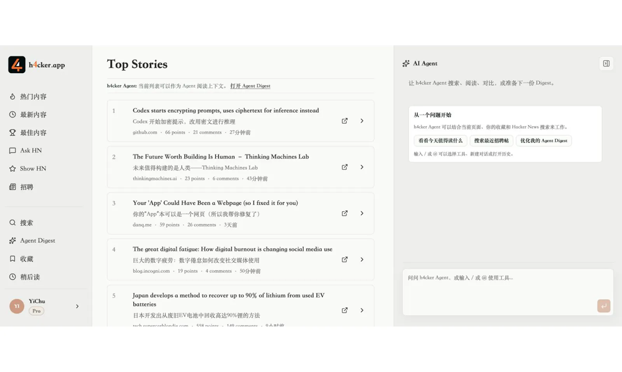Click the AI Agent sparkle icon
This screenshot has width=622, height=372.
pos(406,63)
